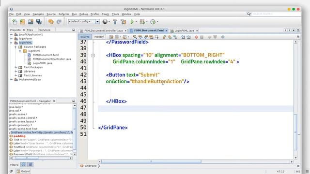Click the Undo arrow icon

(x=51, y=22)
